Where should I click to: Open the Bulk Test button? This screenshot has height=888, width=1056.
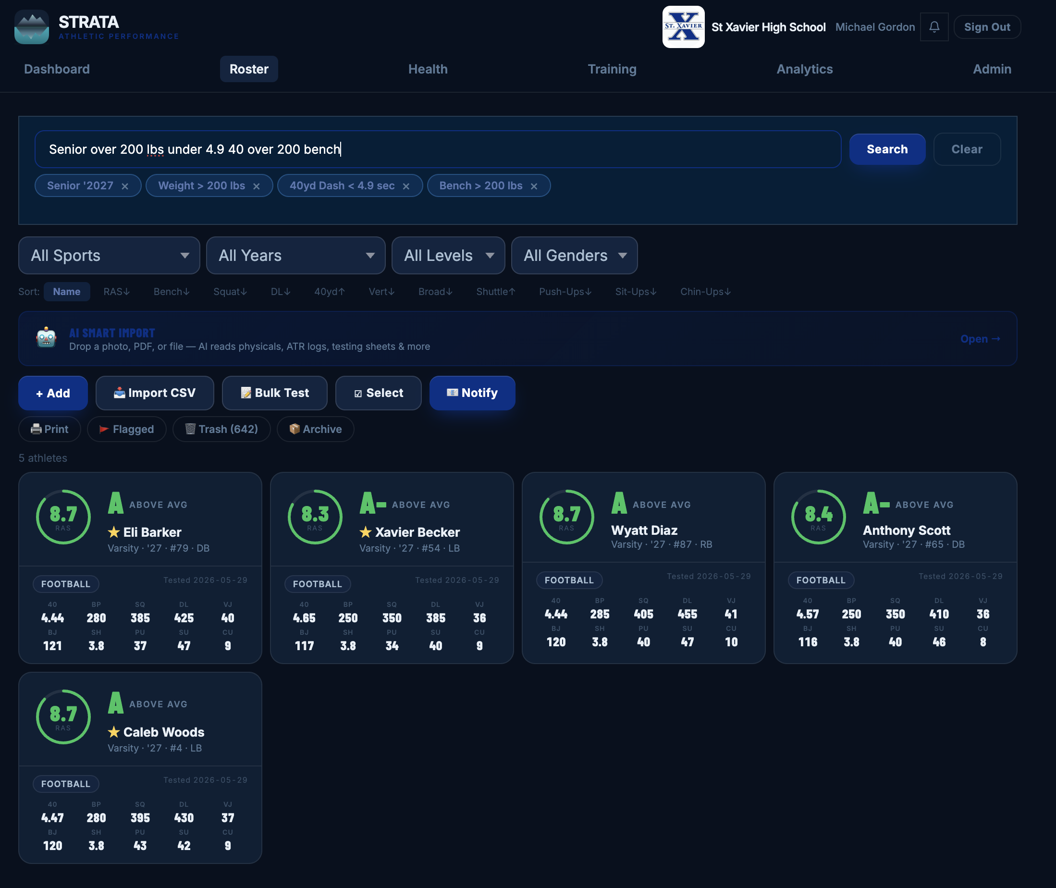[x=275, y=393]
